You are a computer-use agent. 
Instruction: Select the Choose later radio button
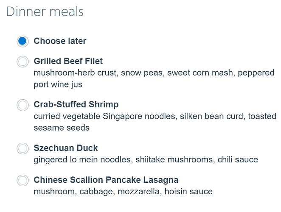click(22, 41)
